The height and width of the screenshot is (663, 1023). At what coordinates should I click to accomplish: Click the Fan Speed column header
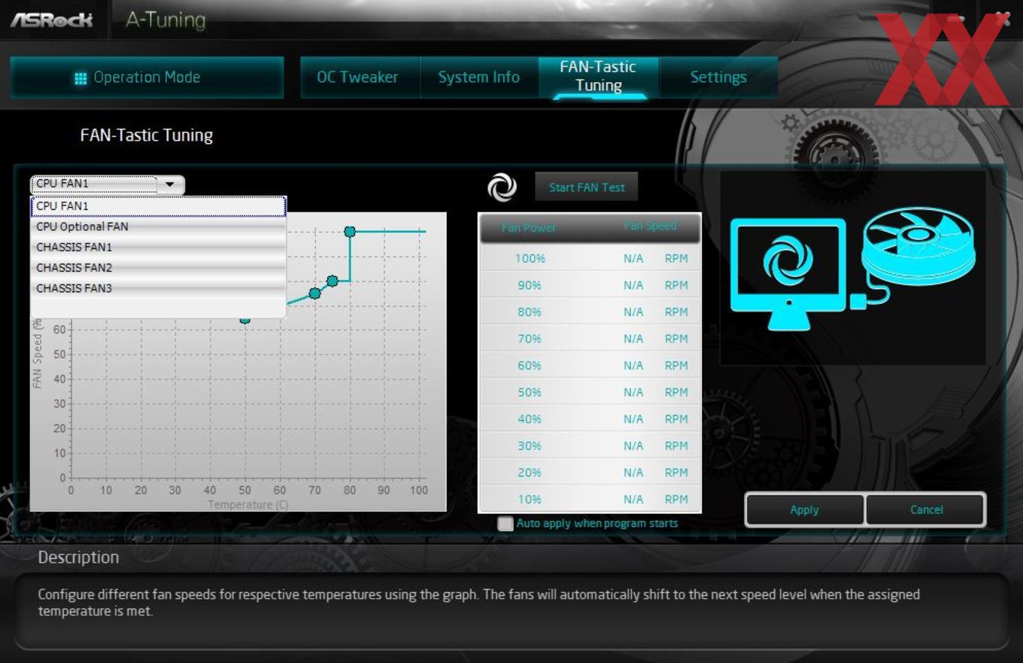point(651,226)
